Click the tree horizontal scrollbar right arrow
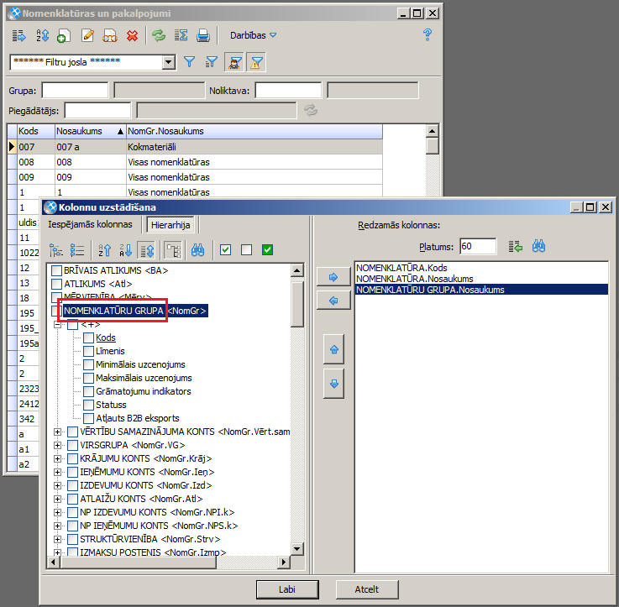 pos(283,563)
